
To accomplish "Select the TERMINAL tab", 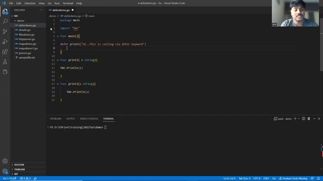I will [109, 119].
